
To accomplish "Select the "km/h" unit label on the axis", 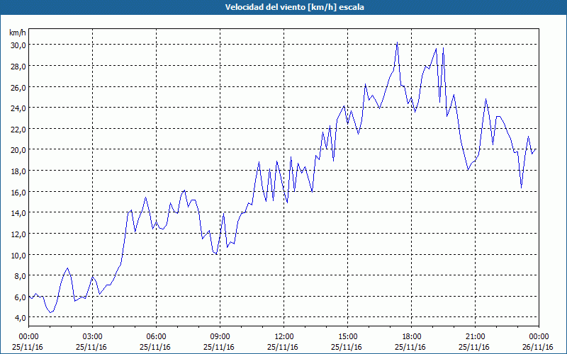I will (18, 33).
